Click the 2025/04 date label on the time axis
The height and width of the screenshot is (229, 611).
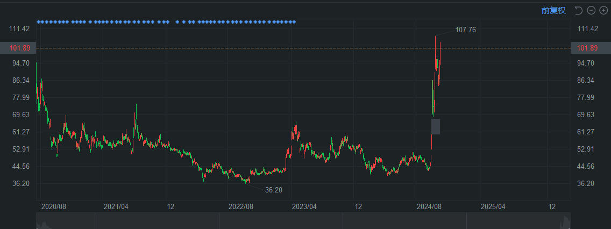[493, 206]
